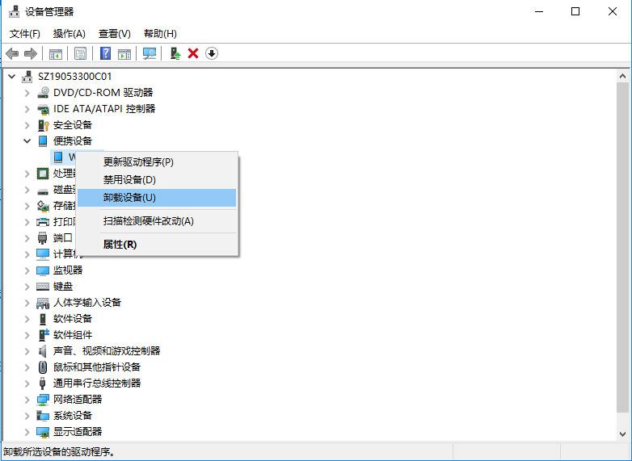Click the computer root node icon
This screenshot has height=461, width=632.
[27, 76]
